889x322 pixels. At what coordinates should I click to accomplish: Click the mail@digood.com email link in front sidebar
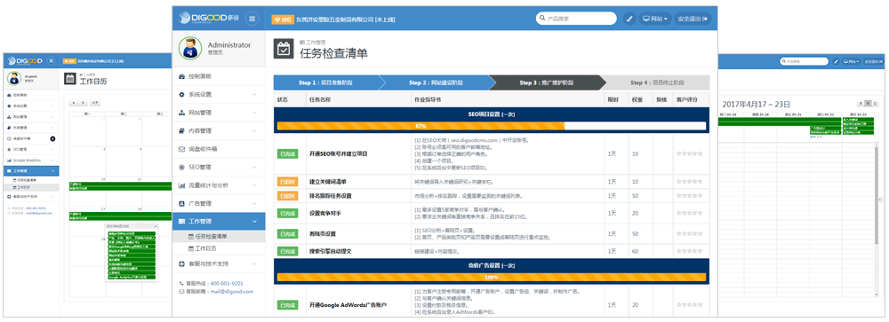pyautogui.click(x=232, y=292)
